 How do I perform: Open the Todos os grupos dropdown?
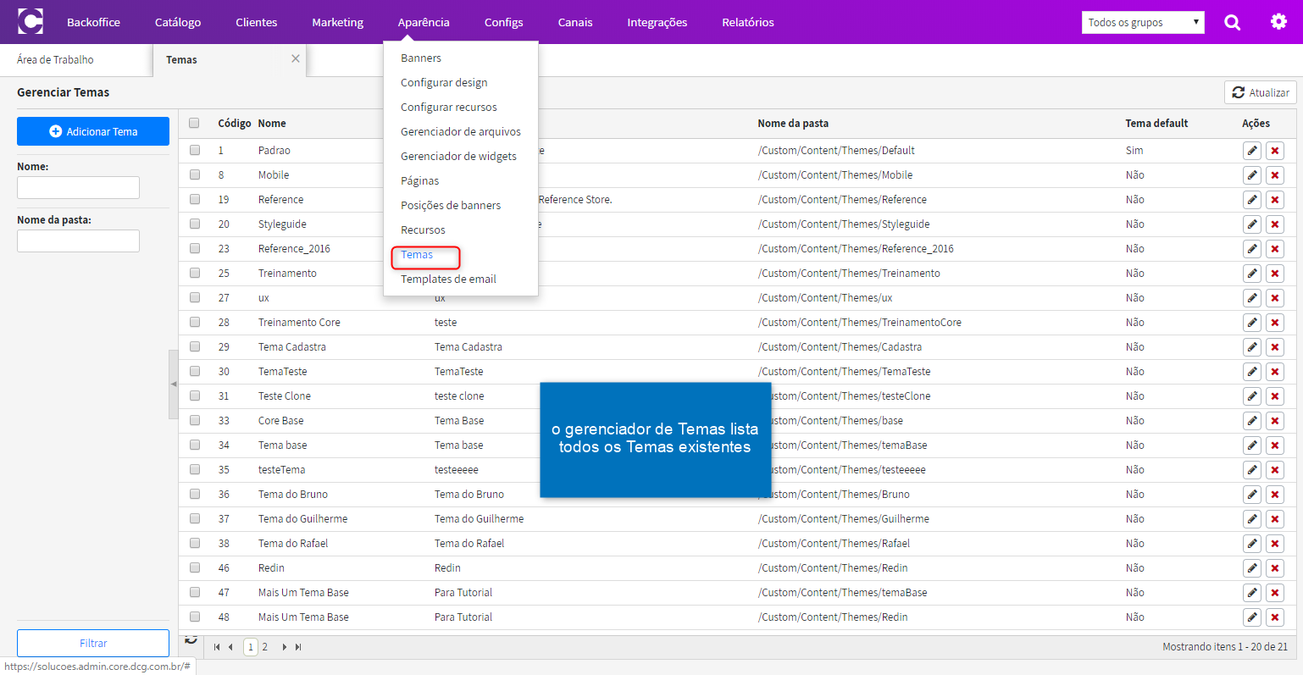[1143, 22]
